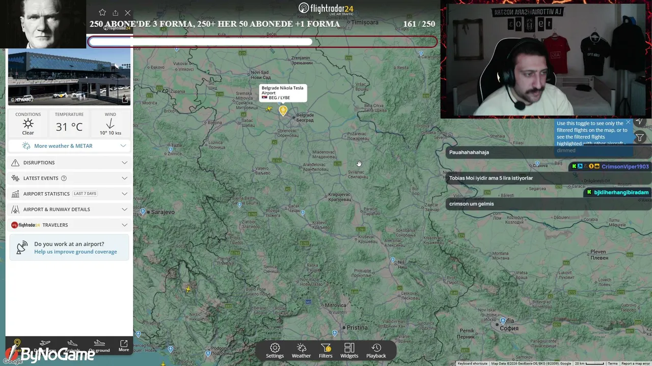Click the Niš airport pin
Image resolution: width=652 pixels, height=366 pixels.
coord(393,260)
